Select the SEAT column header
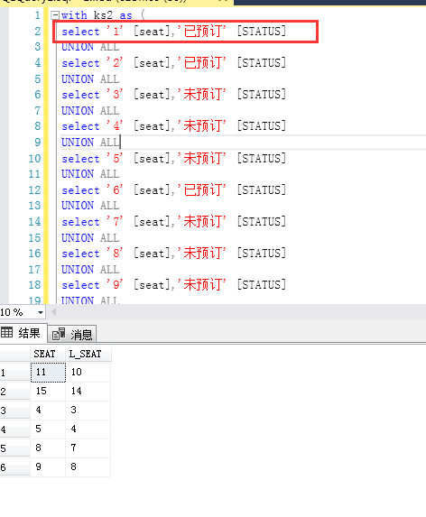The height and width of the screenshot is (517, 426). pyautogui.click(x=48, y=354)
